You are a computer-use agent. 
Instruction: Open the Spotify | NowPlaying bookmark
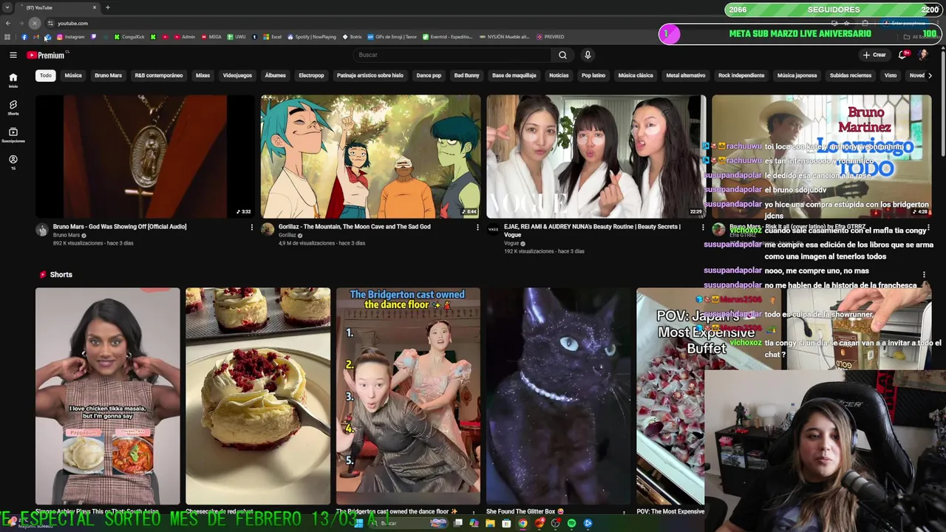click(x=312, y=37)
